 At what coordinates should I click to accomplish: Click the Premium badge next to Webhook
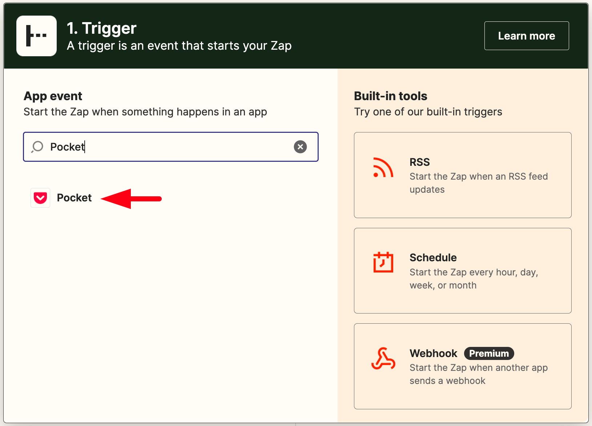click(489, 353)
